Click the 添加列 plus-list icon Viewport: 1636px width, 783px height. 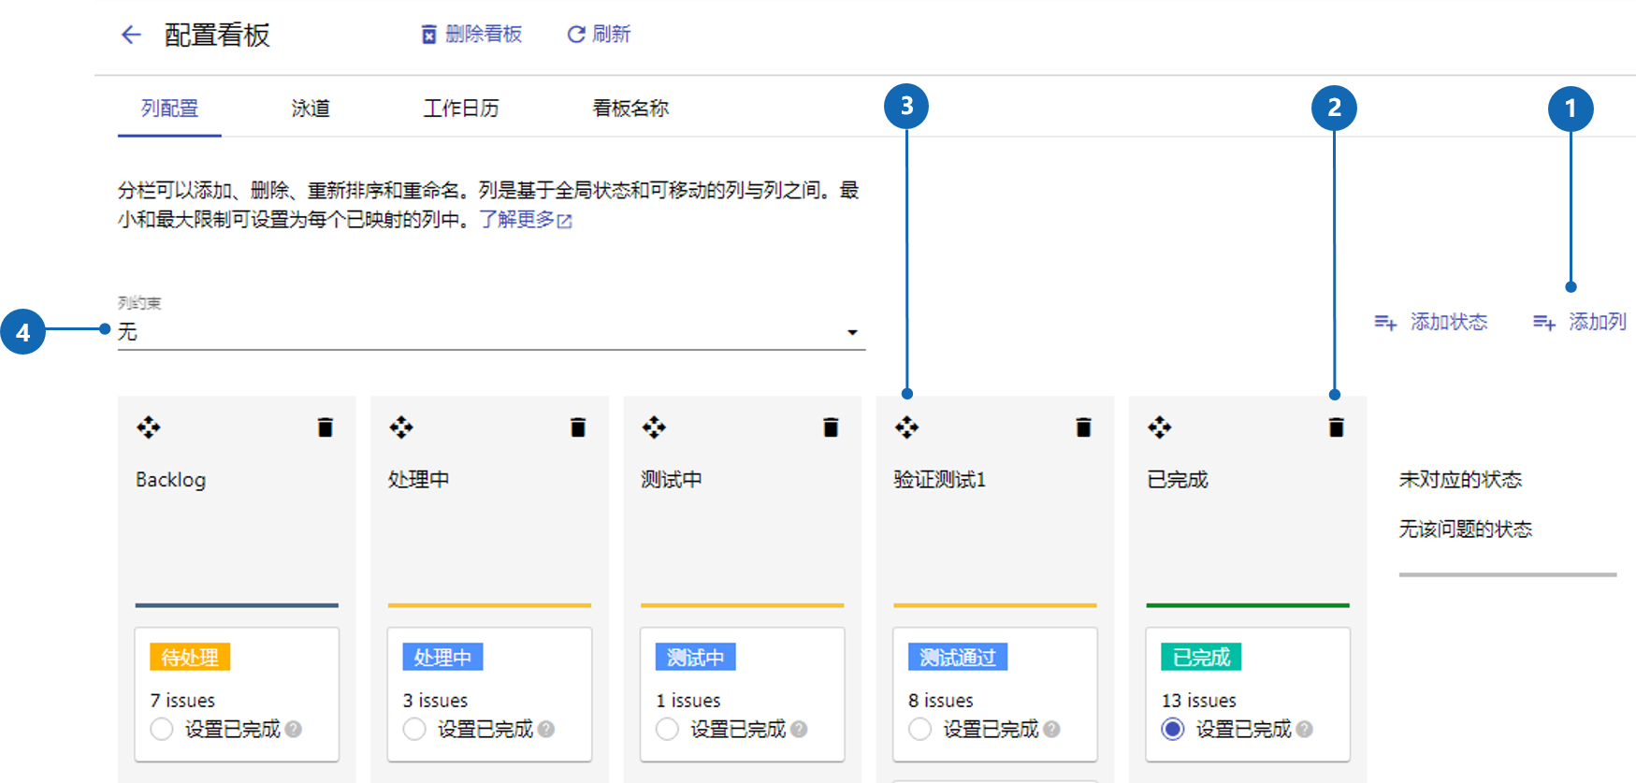[1544, 323]
